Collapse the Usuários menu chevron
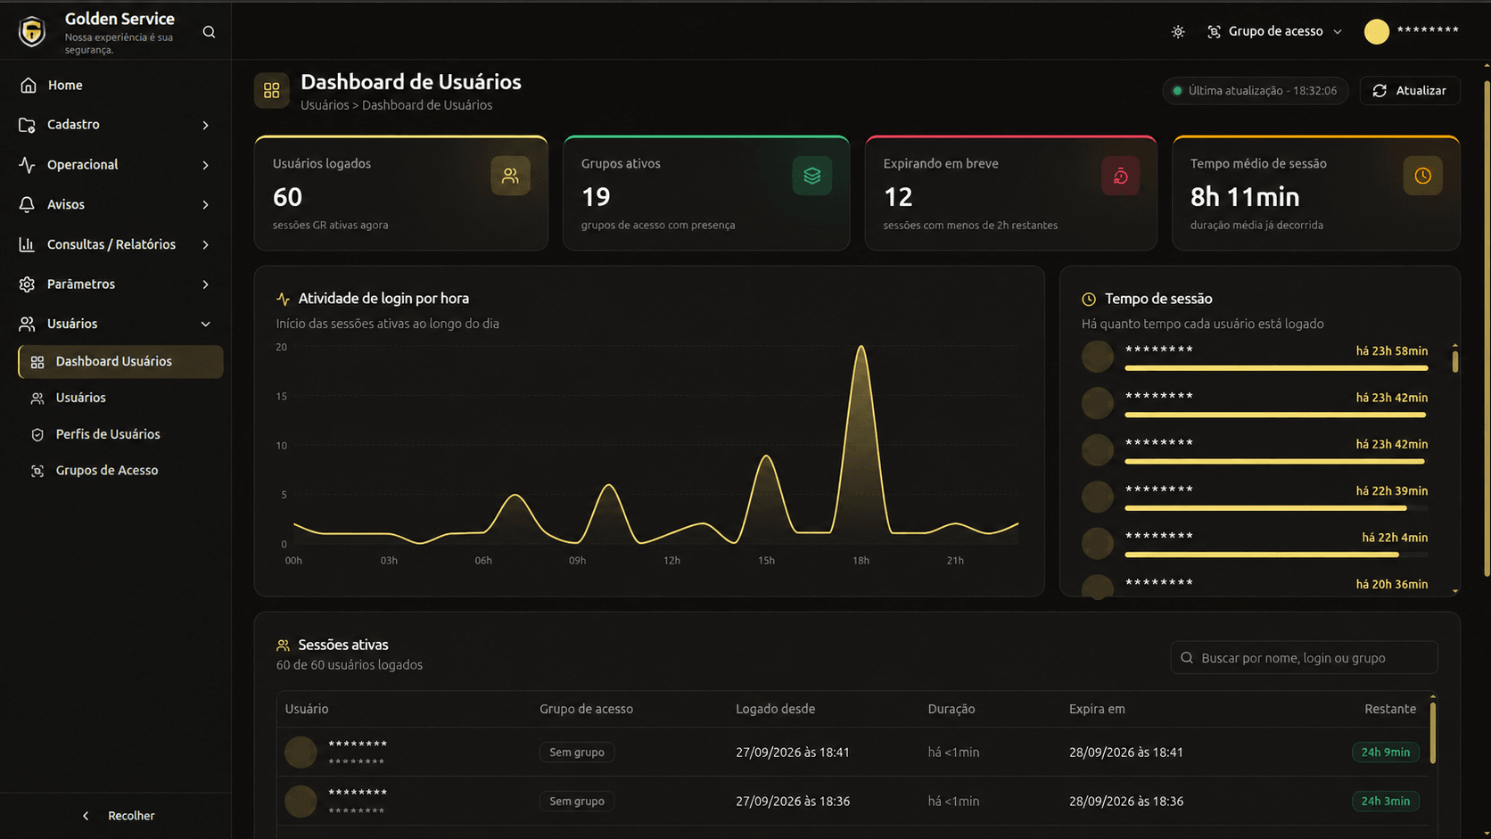 (205, 324)
